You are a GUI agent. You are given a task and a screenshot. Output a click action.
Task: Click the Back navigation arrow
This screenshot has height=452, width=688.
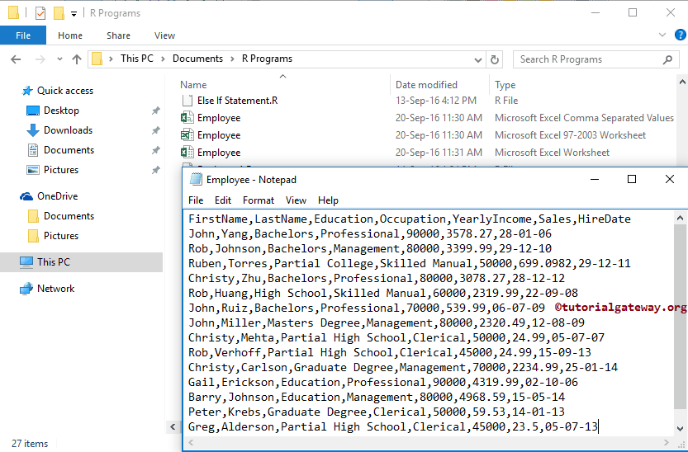(15, 59)
